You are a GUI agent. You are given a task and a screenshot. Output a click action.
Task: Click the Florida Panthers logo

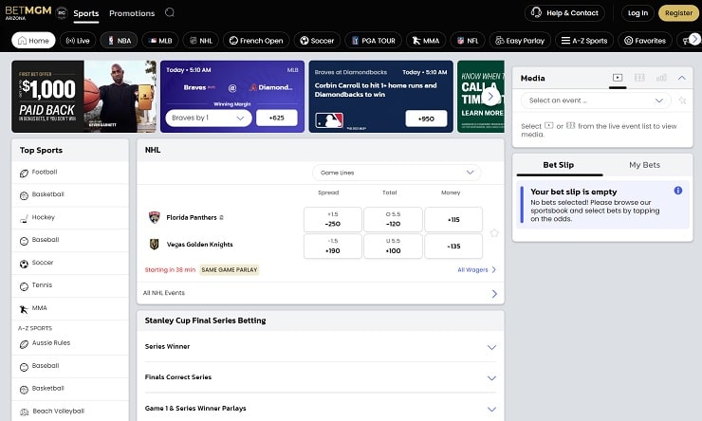pyautogui.click(x=155, y=217)
